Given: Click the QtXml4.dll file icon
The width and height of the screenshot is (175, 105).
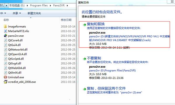Looking at the screenshot, I should [6, 73].
